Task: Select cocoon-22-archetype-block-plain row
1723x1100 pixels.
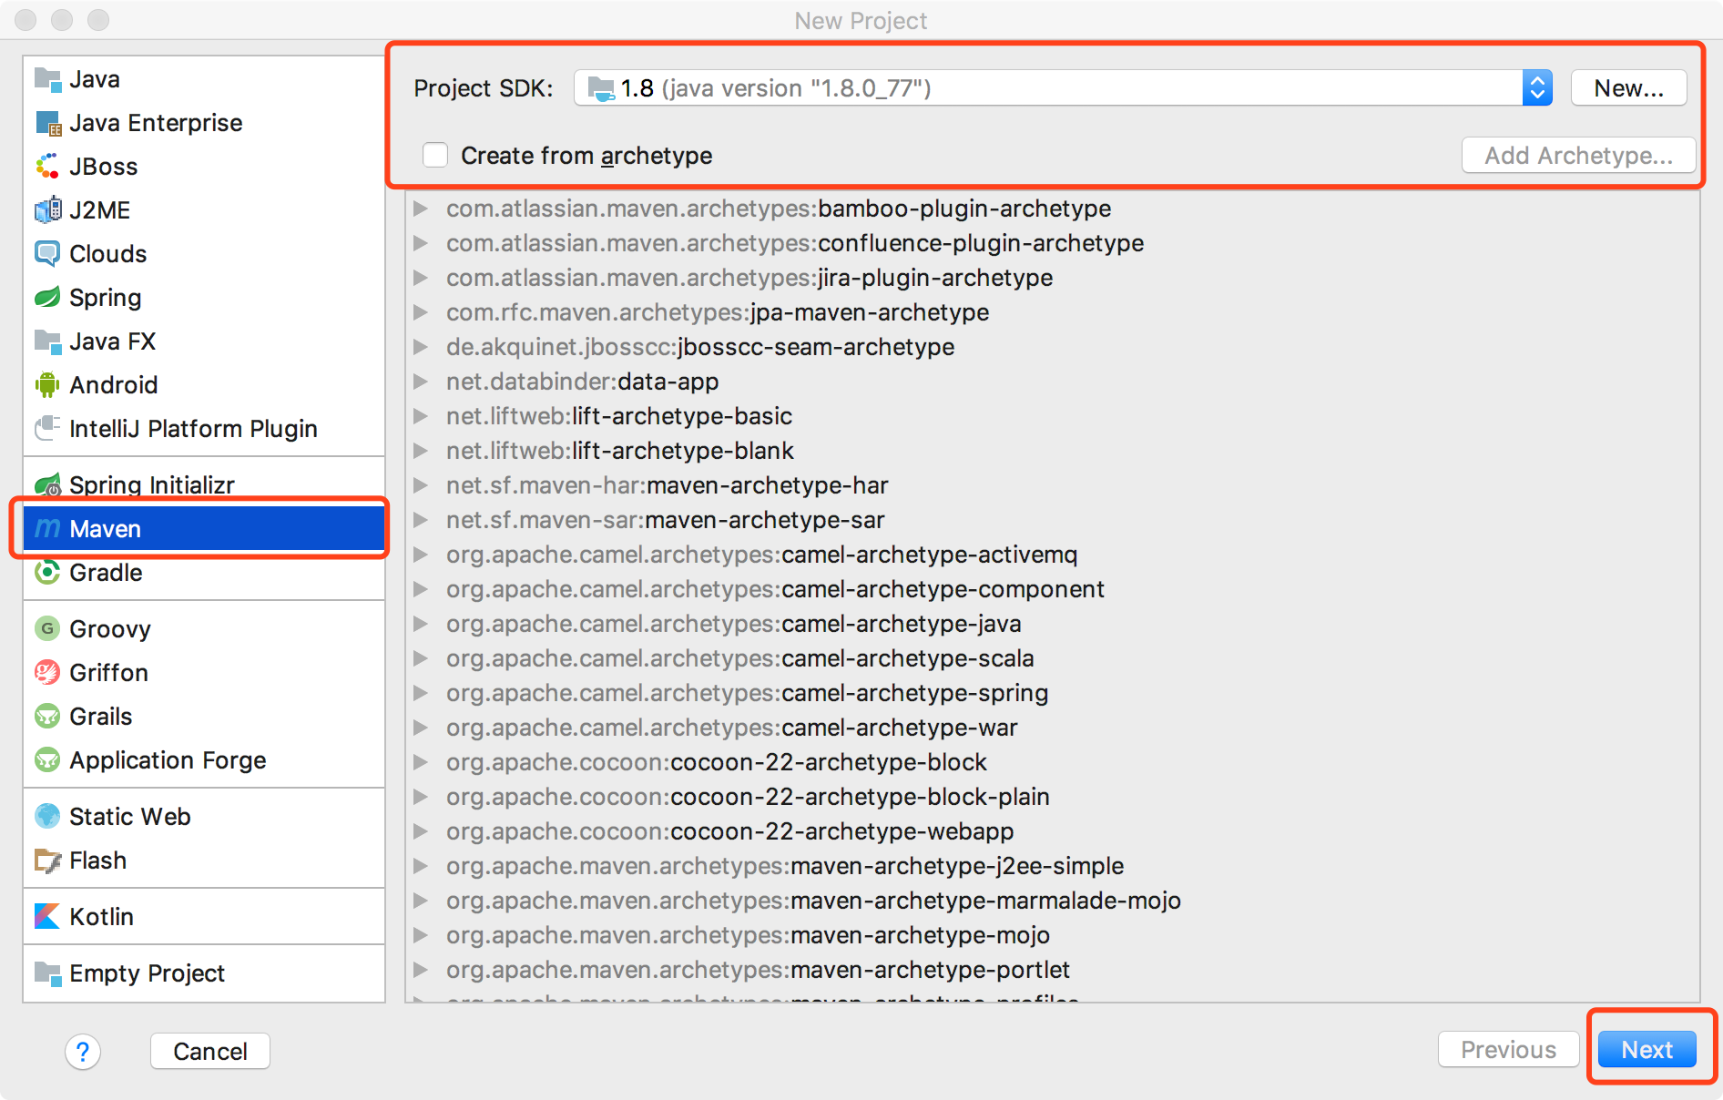Action: point(1053,797)
